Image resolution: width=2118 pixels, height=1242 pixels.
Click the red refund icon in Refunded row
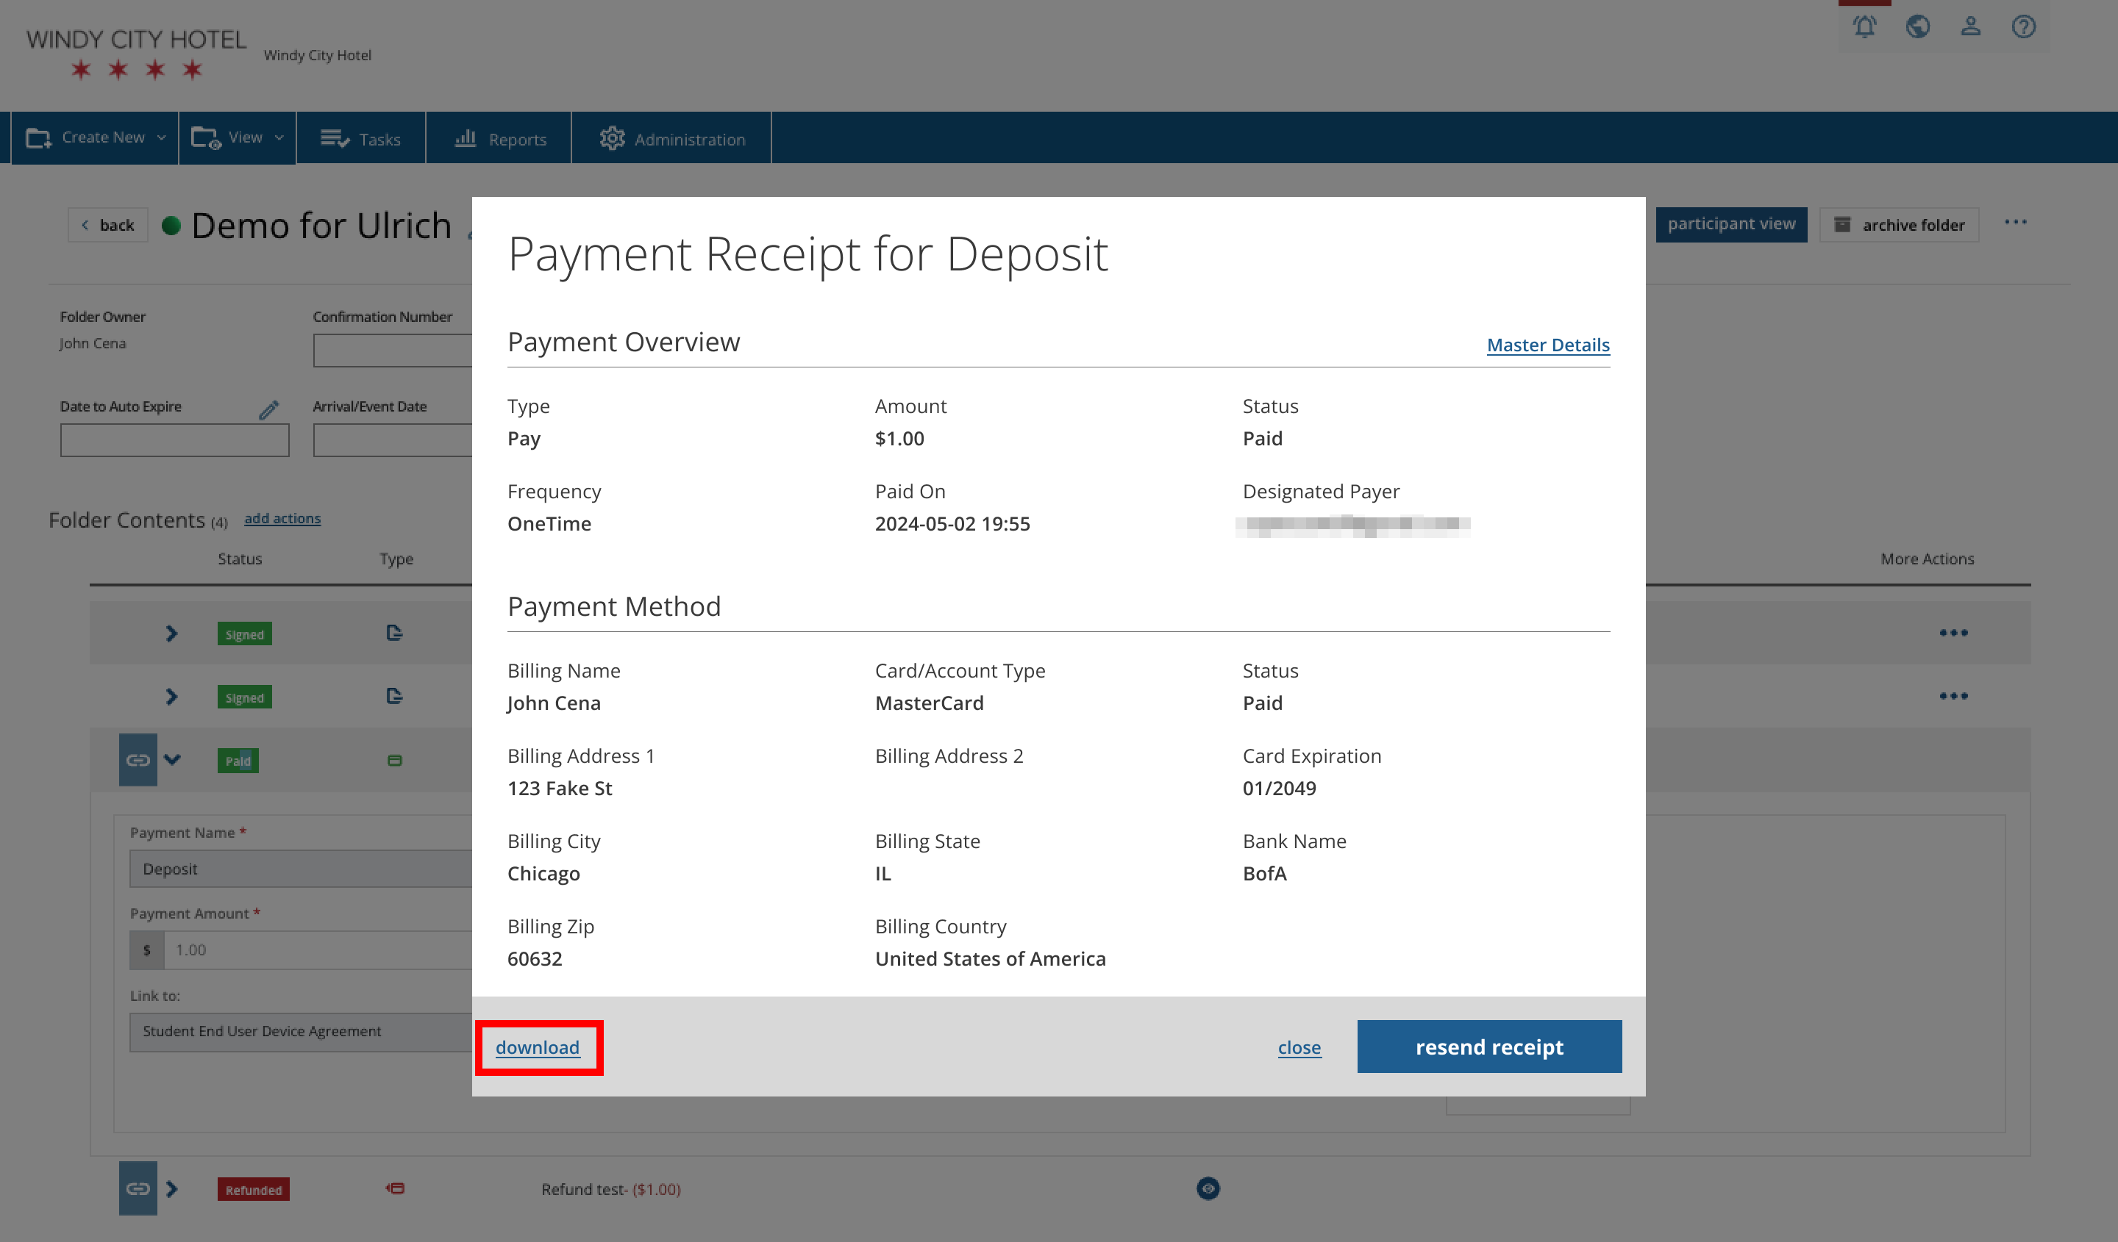[x=395, y=1188]
